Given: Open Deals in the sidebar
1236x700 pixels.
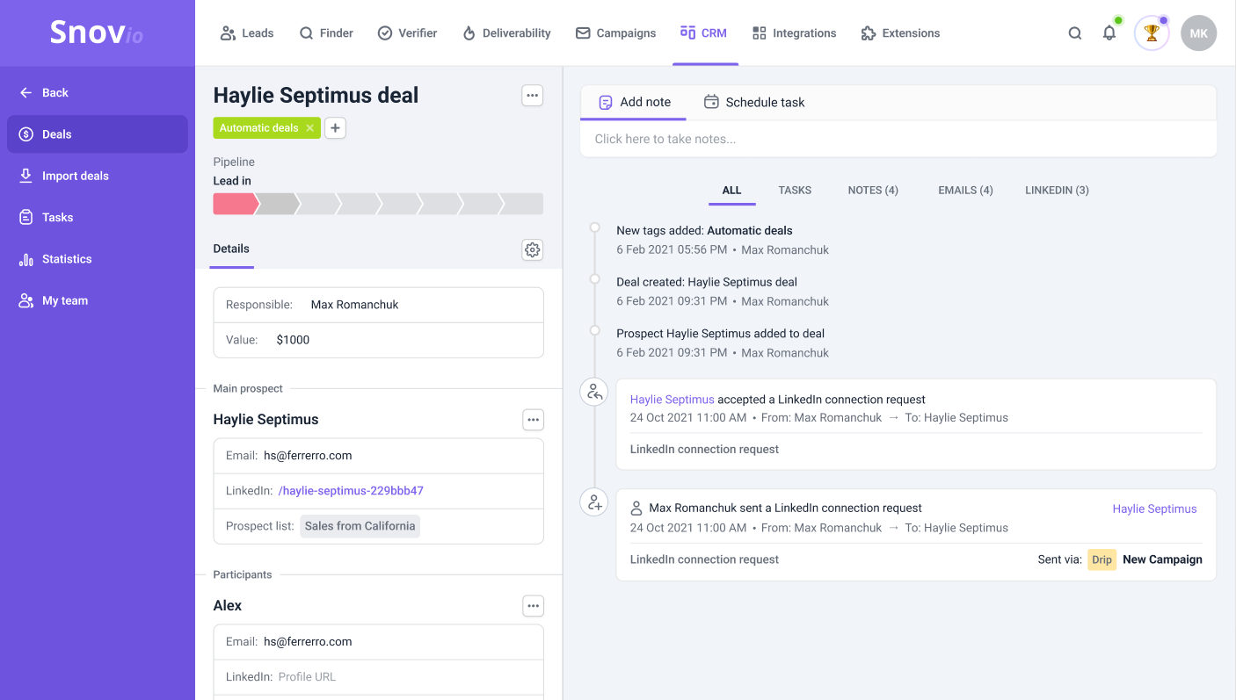Looking at the screenshot, I should (98, 134).
